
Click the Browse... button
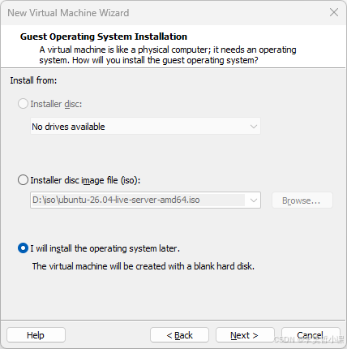pyautogui.click(x=302, y=200)
